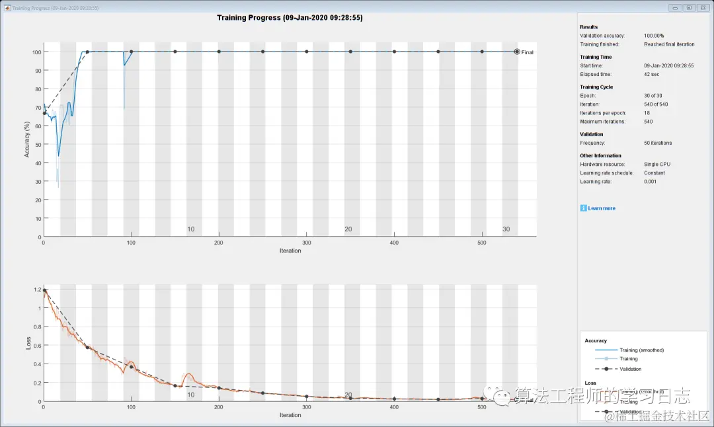Maximize the Training Progress window
Screen dimensions: 714x427
pos(689,8)
